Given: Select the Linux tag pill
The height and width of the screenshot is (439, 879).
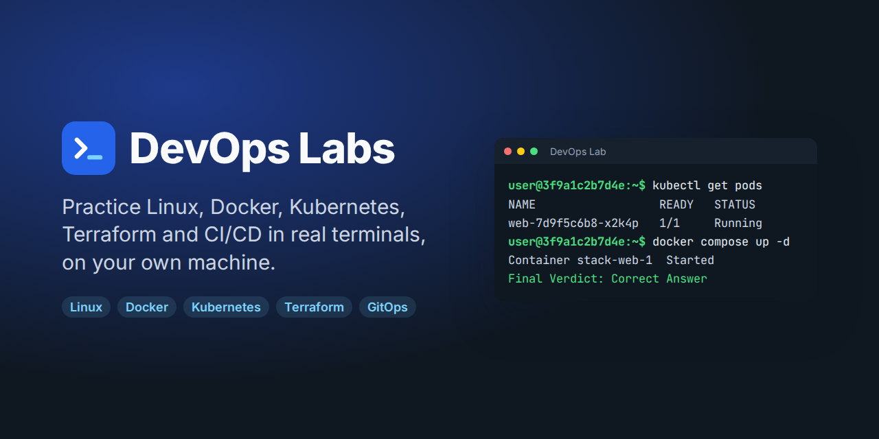Looking at the screenshot, I should coord(86,307).
